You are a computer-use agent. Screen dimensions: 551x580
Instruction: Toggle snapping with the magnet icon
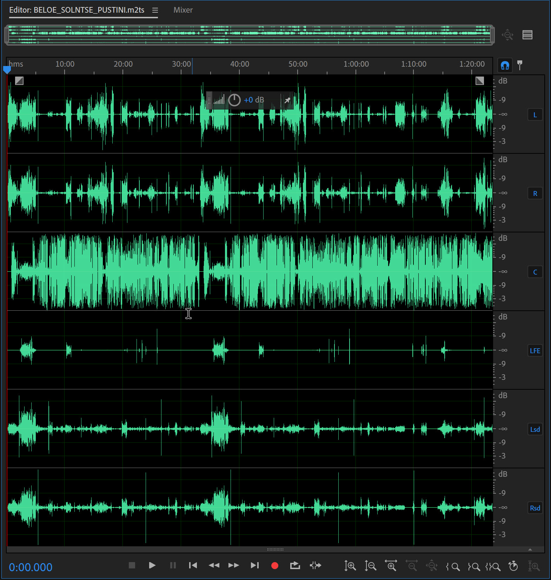coord(505,65)
